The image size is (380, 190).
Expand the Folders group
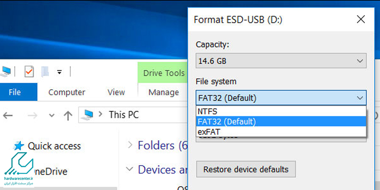click(x=130, y=145)
